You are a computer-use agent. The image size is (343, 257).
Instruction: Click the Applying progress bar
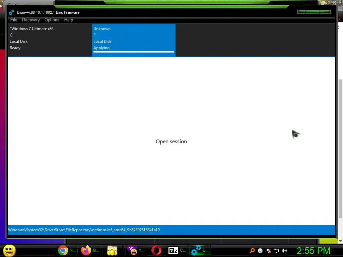(133, 52)
